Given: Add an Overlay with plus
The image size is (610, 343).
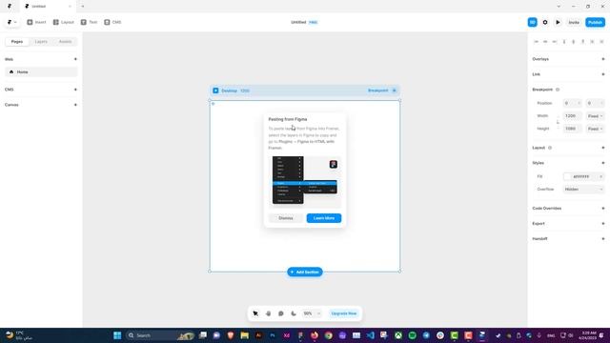Looking at the screenshot, I should click(x=603, y=59).
